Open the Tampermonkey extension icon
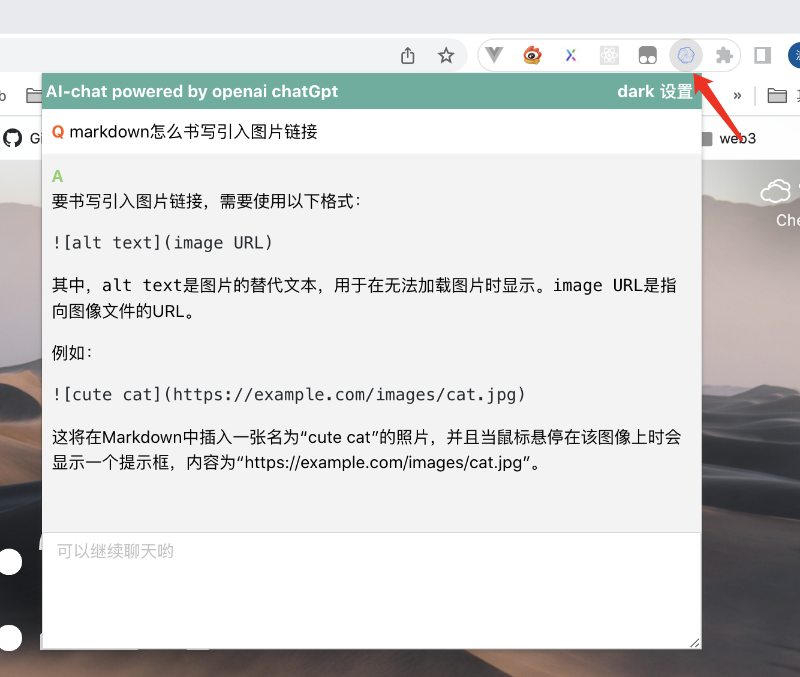This screenshot has width=800, height=677. pyautogui.click(x=648, y=55)
